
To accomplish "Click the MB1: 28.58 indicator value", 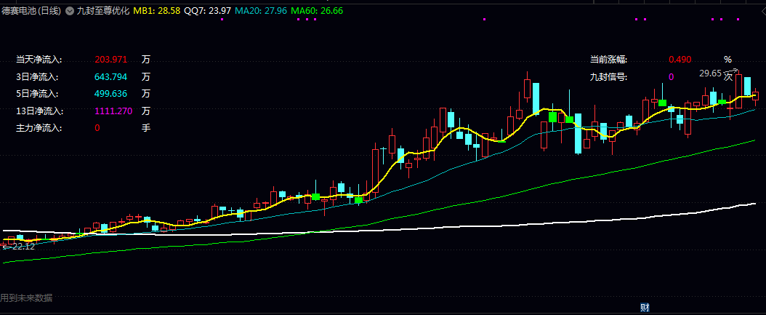I will (x=156, y=10).
